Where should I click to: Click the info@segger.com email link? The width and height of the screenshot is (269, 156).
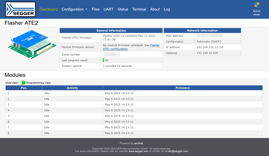pos(178,151)
